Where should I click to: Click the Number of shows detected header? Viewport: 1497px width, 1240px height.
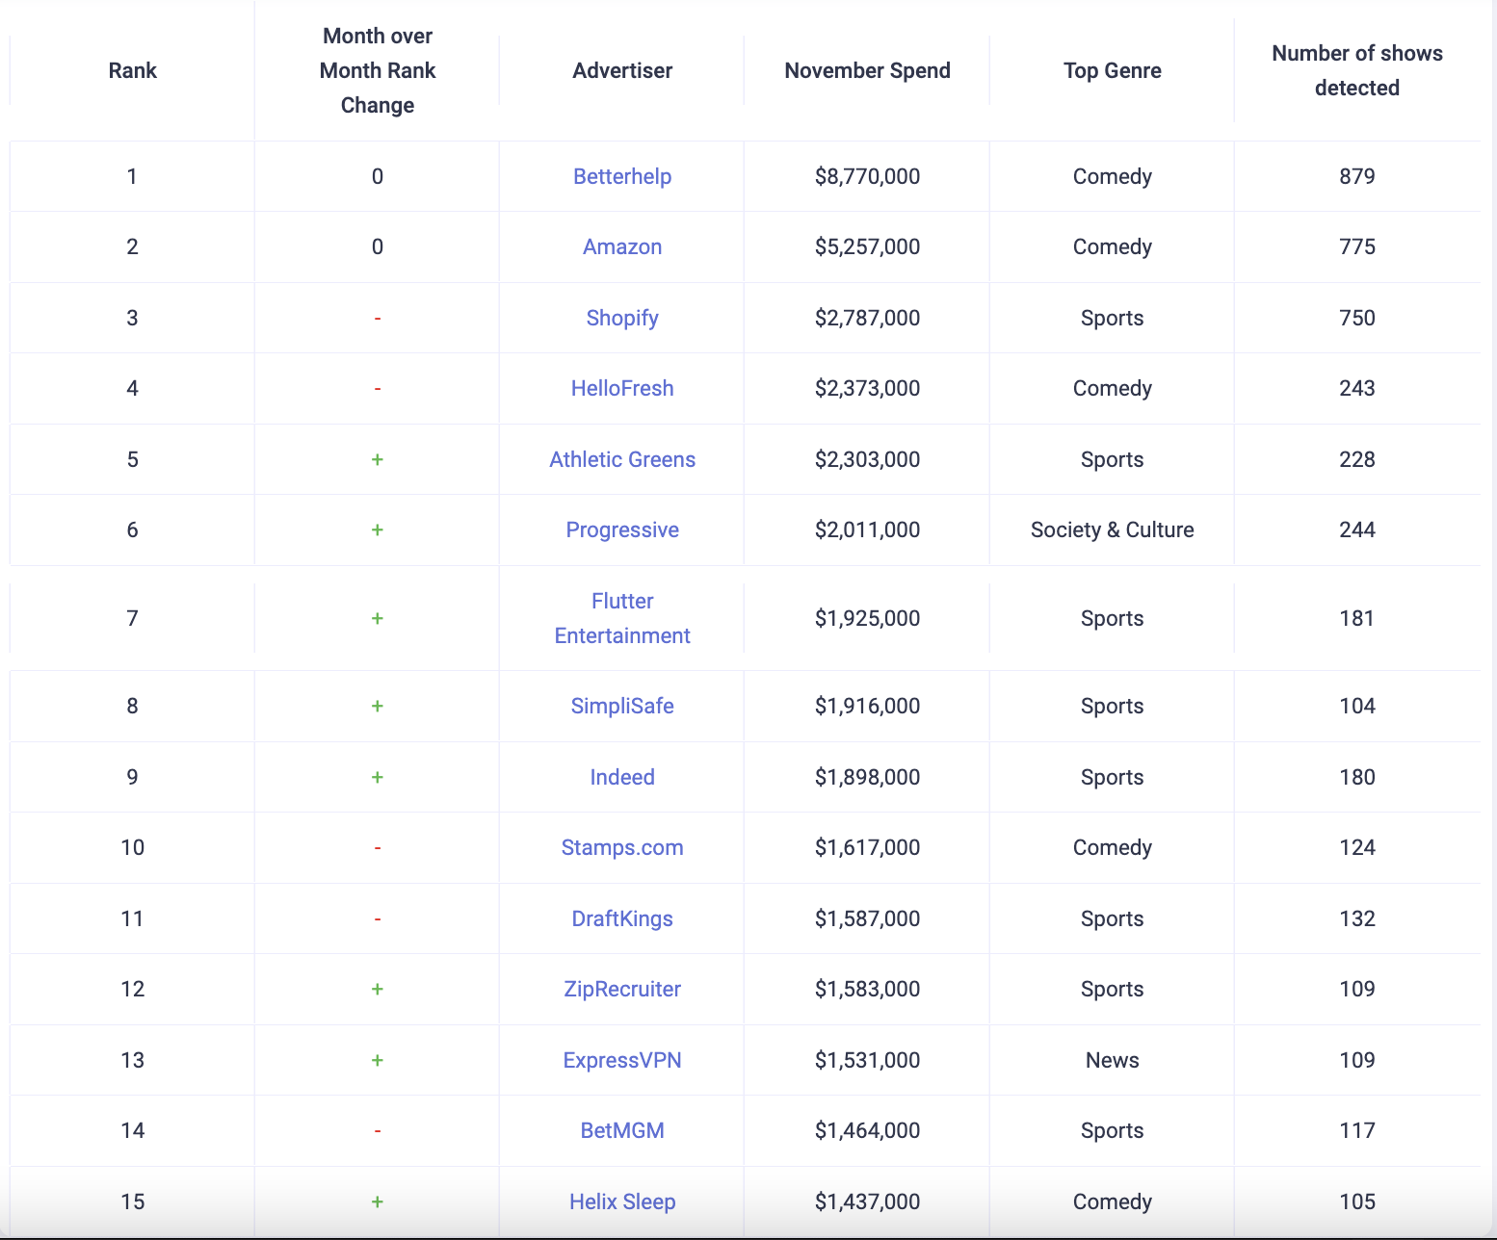(x=1357, y=70)
